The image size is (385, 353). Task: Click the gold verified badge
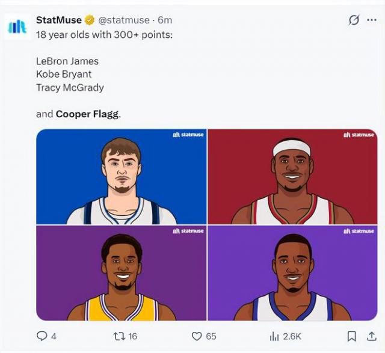tap(90, 20)
